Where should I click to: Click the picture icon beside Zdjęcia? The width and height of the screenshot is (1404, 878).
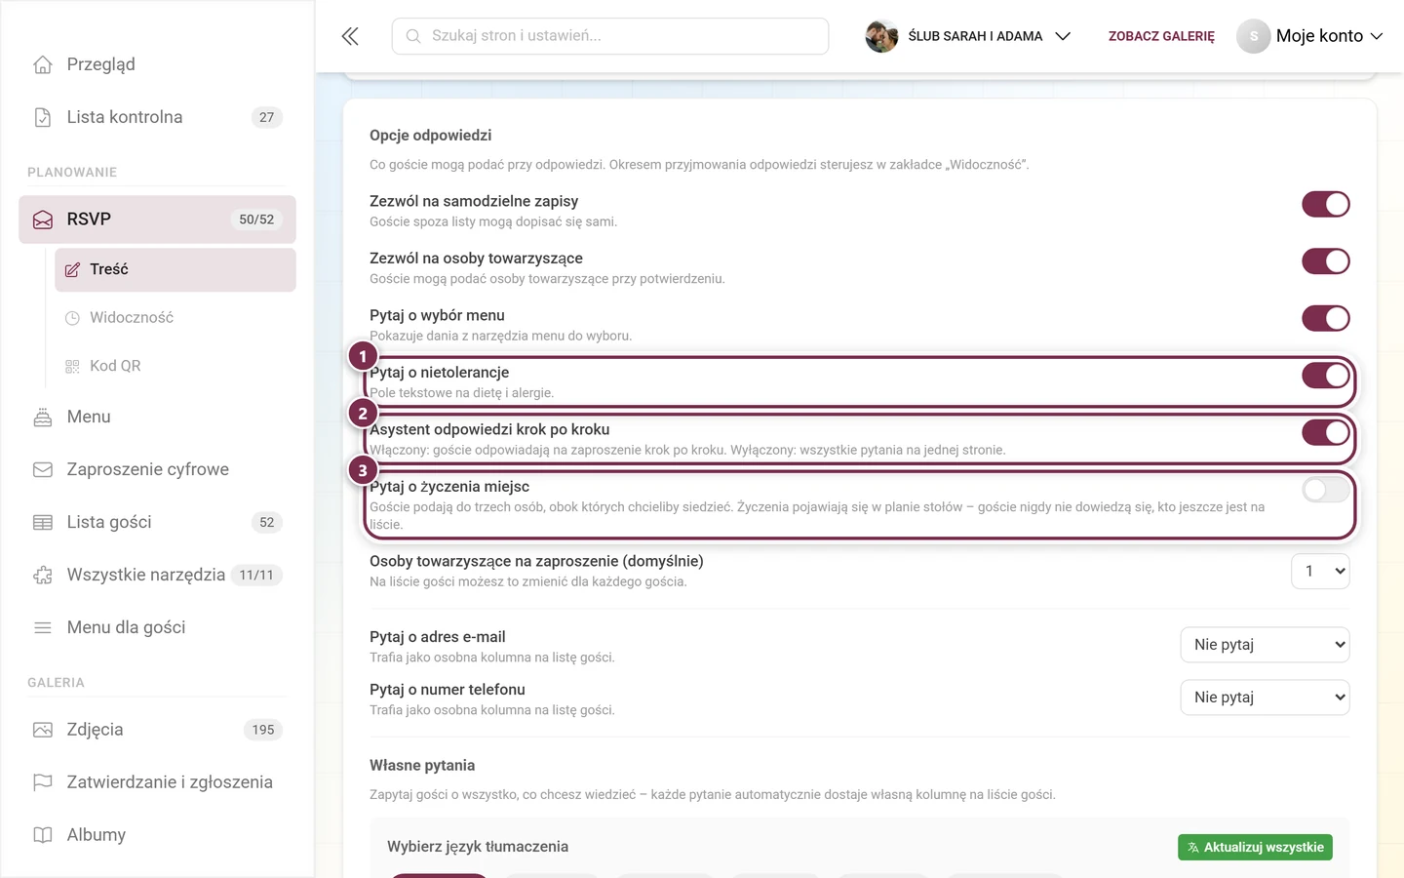click(x=43, y=730)
